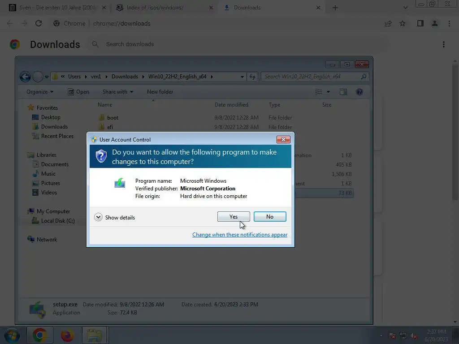Select Network in navigation pane
The image size is (459, 344).
(42, 239)
